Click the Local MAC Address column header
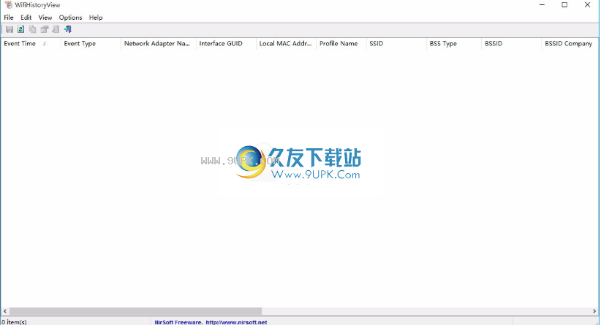 (x=287, y=44)
